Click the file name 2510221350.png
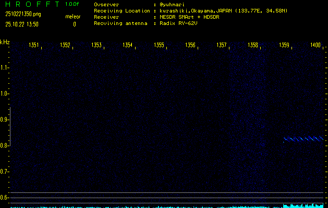 [23, 14]
